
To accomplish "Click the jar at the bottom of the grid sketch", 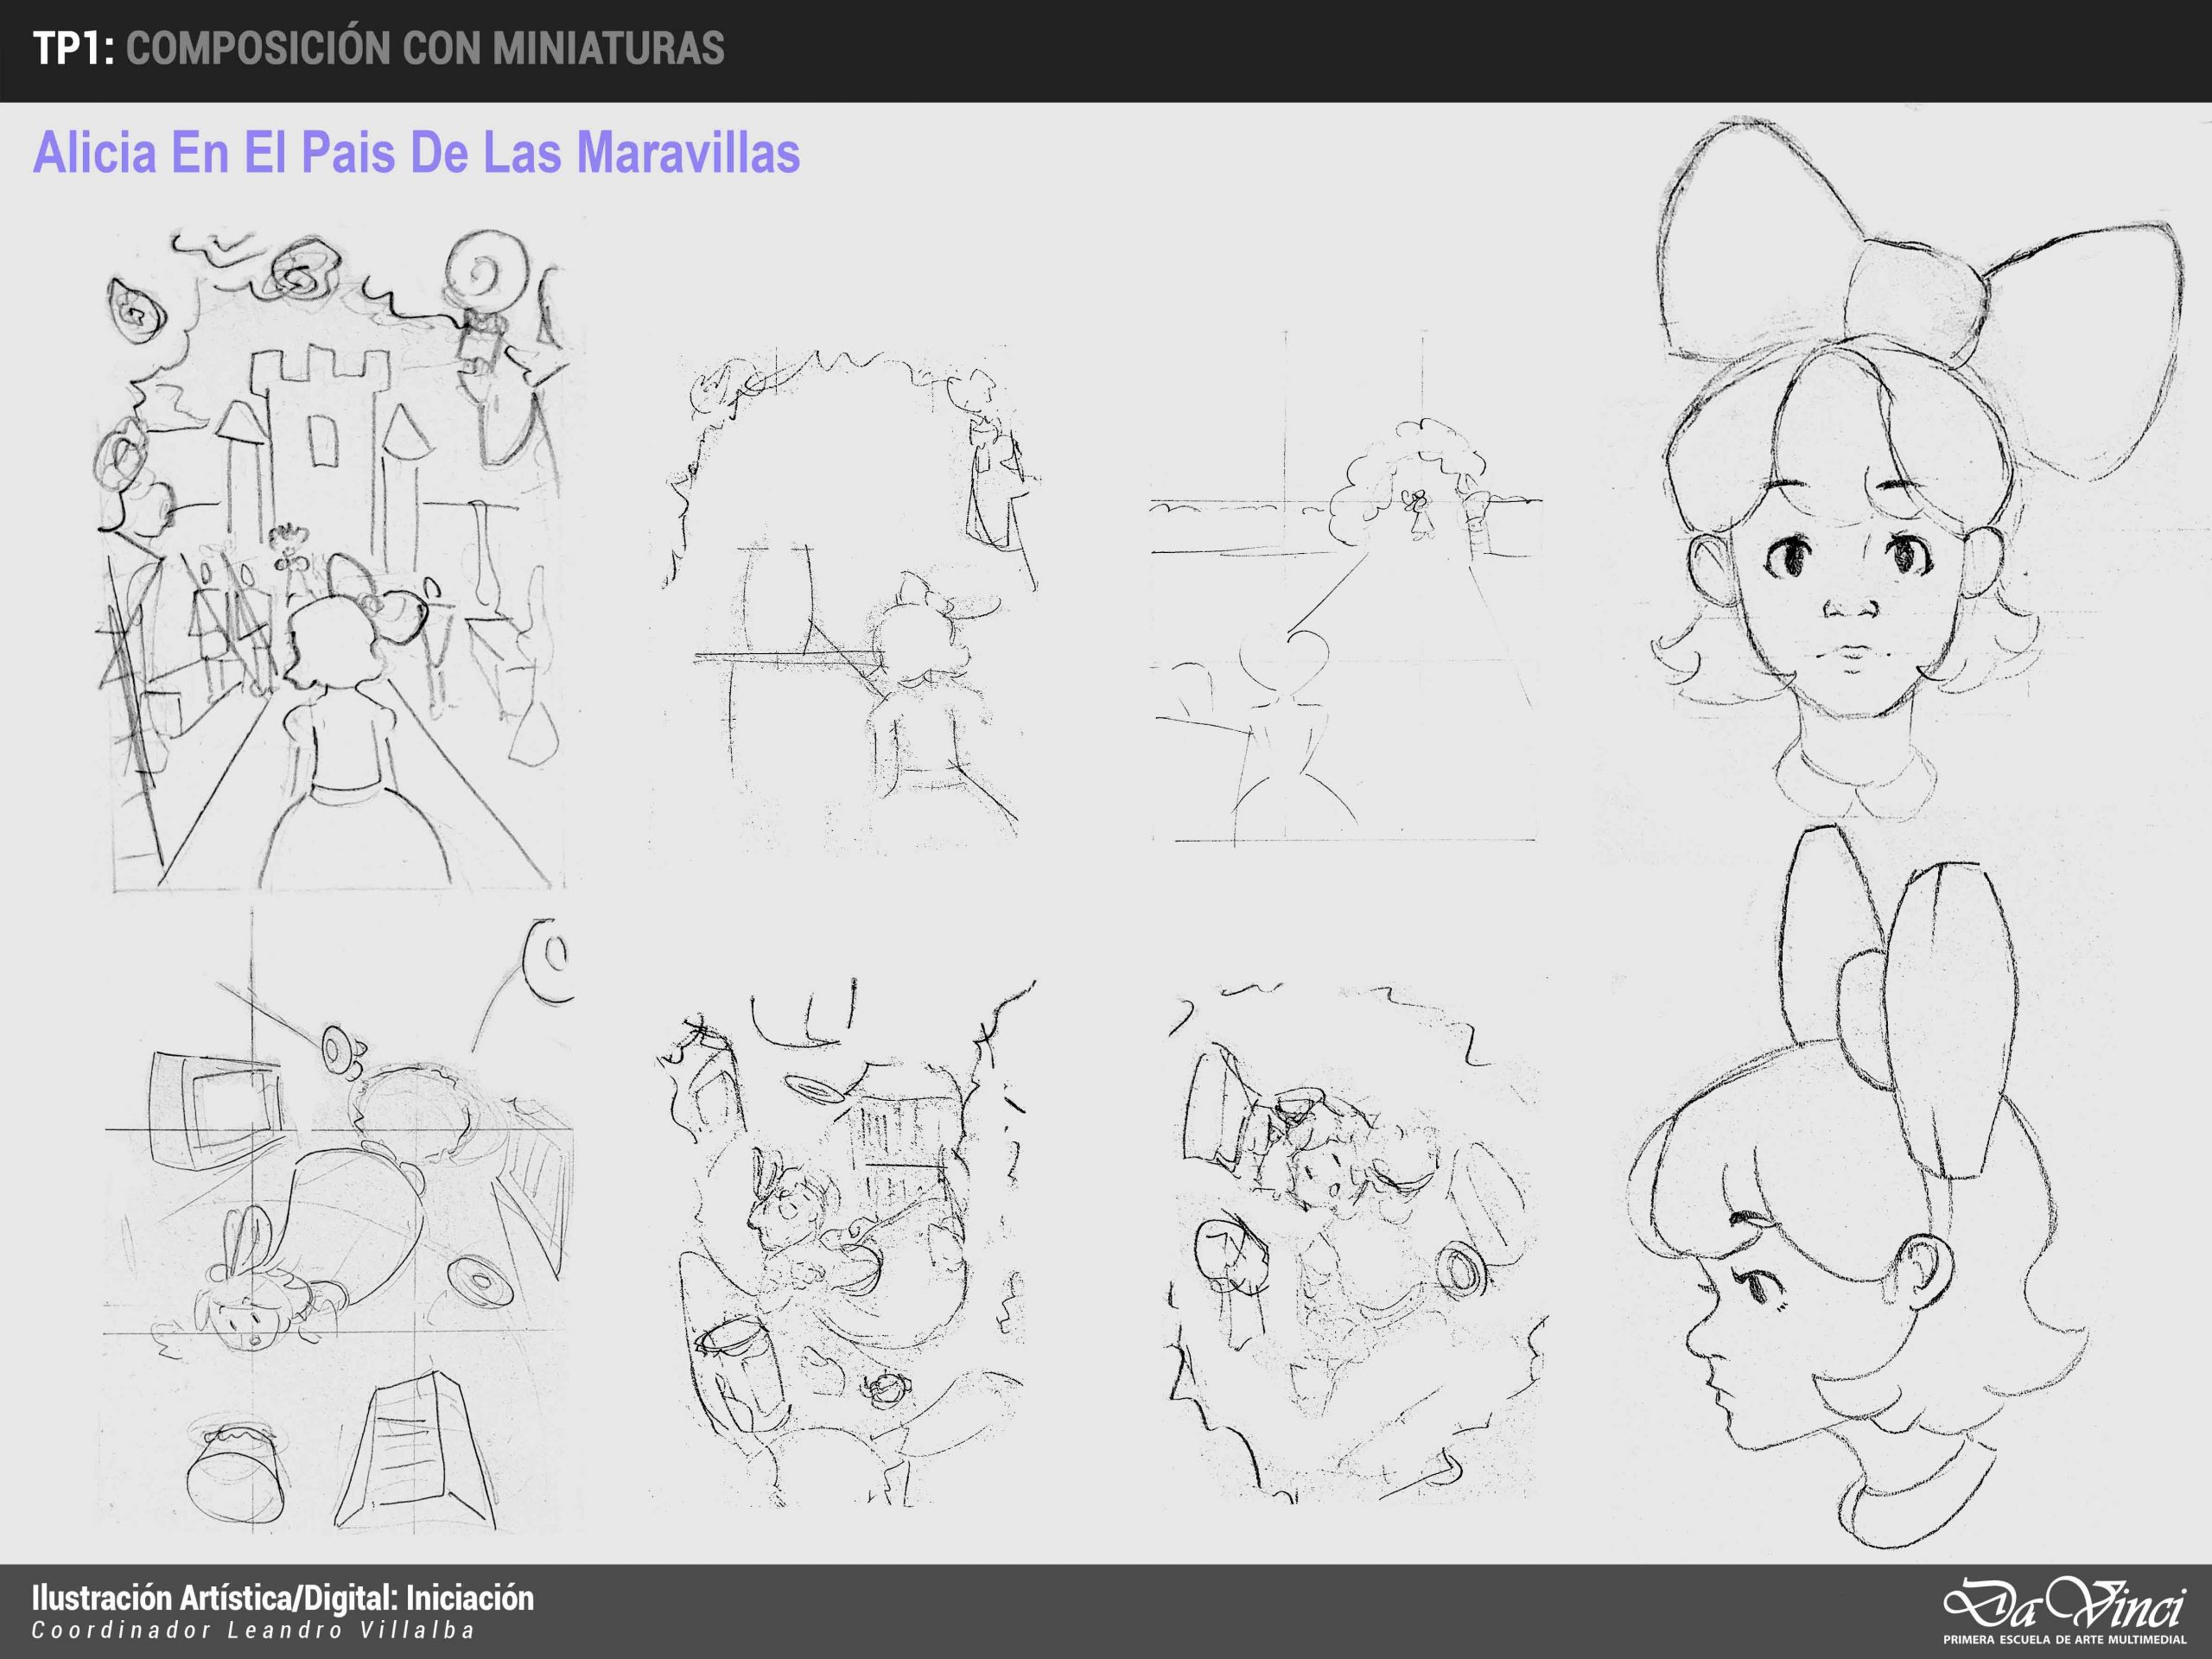I will 238,1478.
